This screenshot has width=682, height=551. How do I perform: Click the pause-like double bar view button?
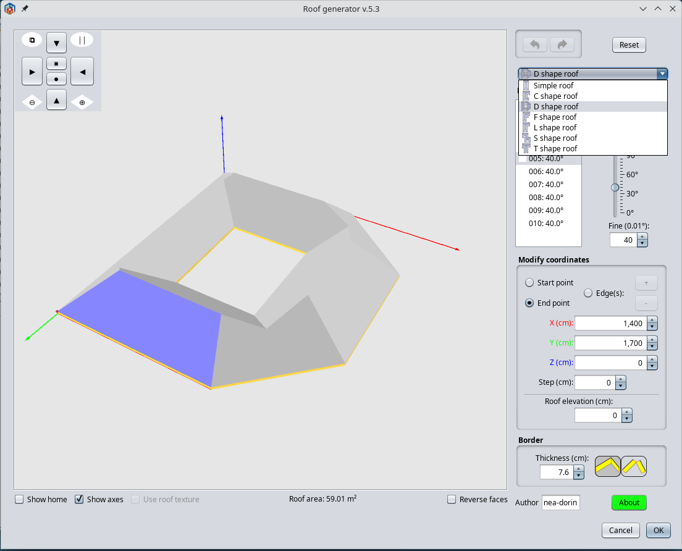tap(82, 40)
